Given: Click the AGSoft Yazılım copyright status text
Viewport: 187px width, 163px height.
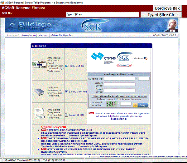Looking at the screenshot, I should point(22,160).
